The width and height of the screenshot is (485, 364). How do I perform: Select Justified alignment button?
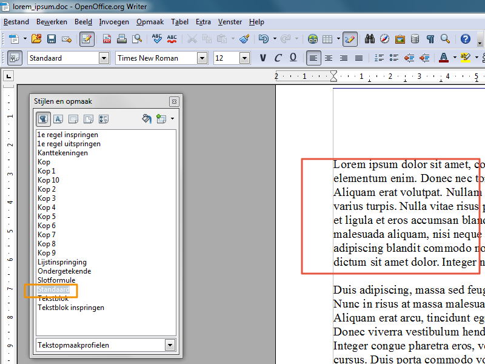click(x=359, y=58)
